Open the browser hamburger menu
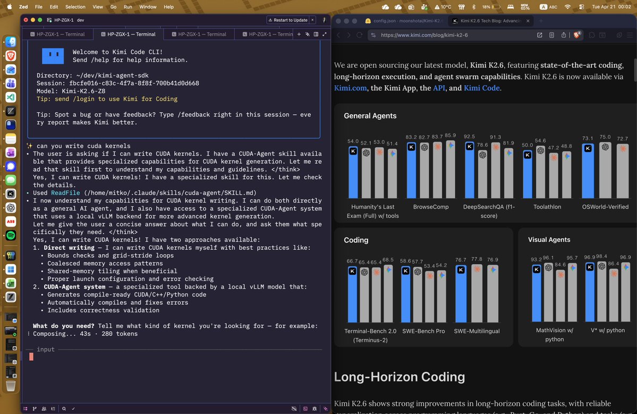The height and width of the screenshot is (414, 637). (630, 35)
